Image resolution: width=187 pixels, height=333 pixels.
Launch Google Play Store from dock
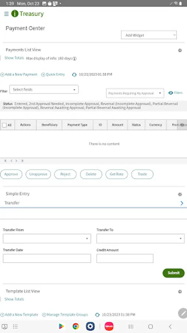[x=61, y=326]
